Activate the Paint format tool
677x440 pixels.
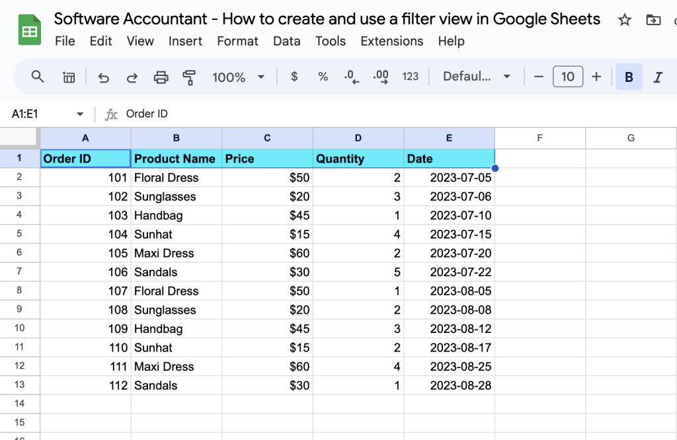coord(189,77)
